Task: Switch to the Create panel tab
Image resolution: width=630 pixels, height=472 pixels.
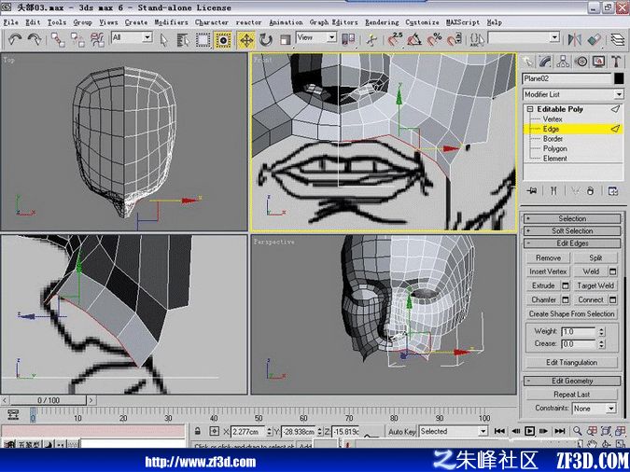Action: (x=527, y=62)
